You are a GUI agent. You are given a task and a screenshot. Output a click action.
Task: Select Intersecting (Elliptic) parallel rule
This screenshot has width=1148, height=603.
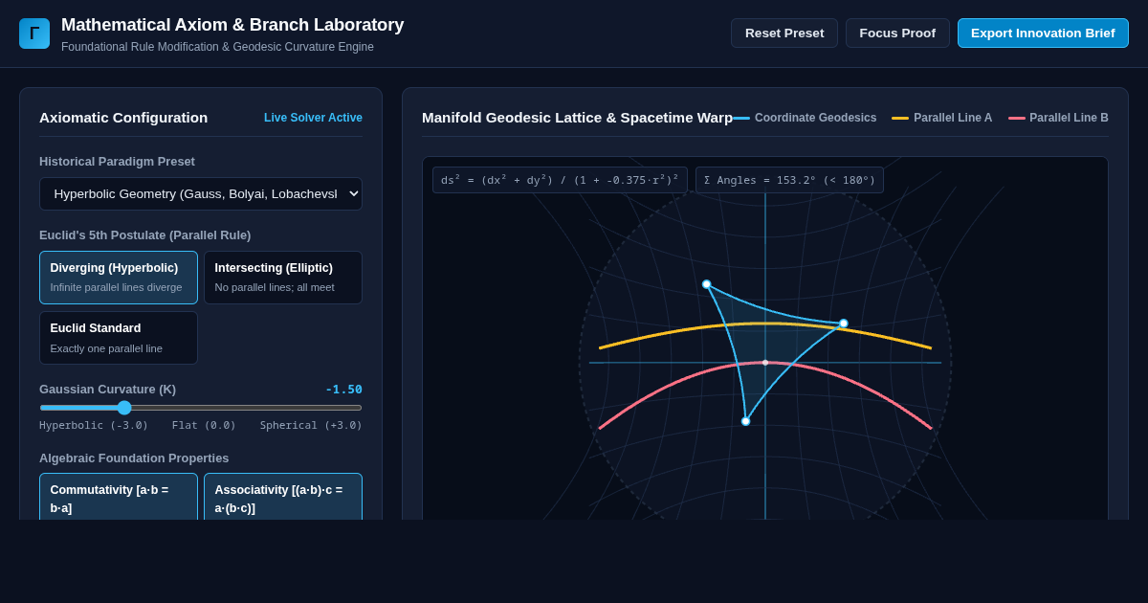283,278
